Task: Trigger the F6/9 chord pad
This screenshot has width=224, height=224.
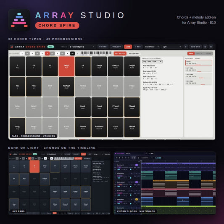Action: tap(116, 127)
